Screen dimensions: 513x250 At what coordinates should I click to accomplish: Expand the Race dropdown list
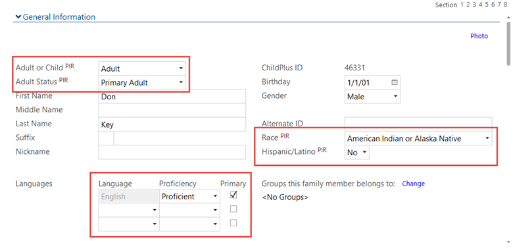418,138
